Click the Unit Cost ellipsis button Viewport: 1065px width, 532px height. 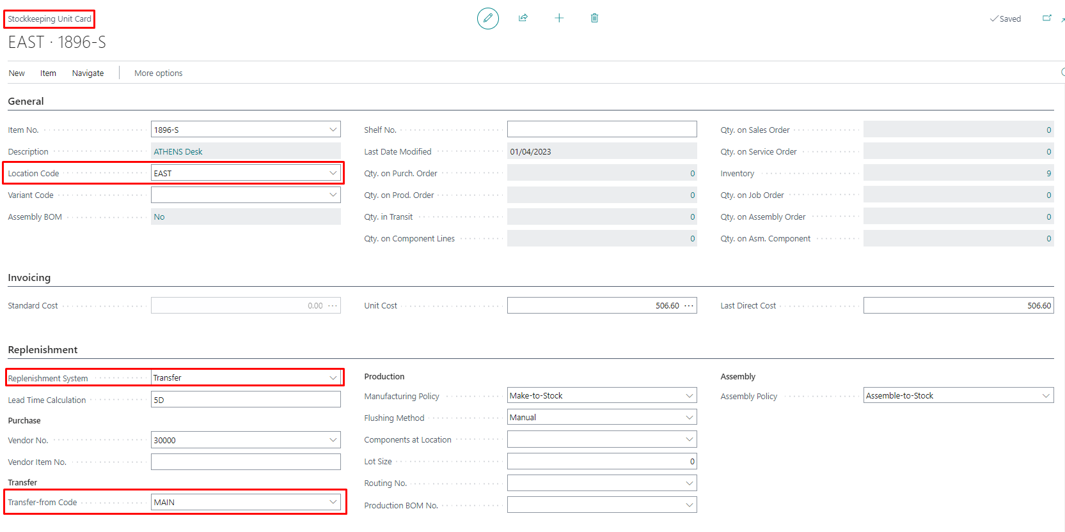[x=689, y=306]
